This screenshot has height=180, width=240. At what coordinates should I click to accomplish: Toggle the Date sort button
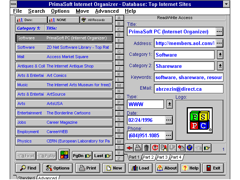coord(31,20)
